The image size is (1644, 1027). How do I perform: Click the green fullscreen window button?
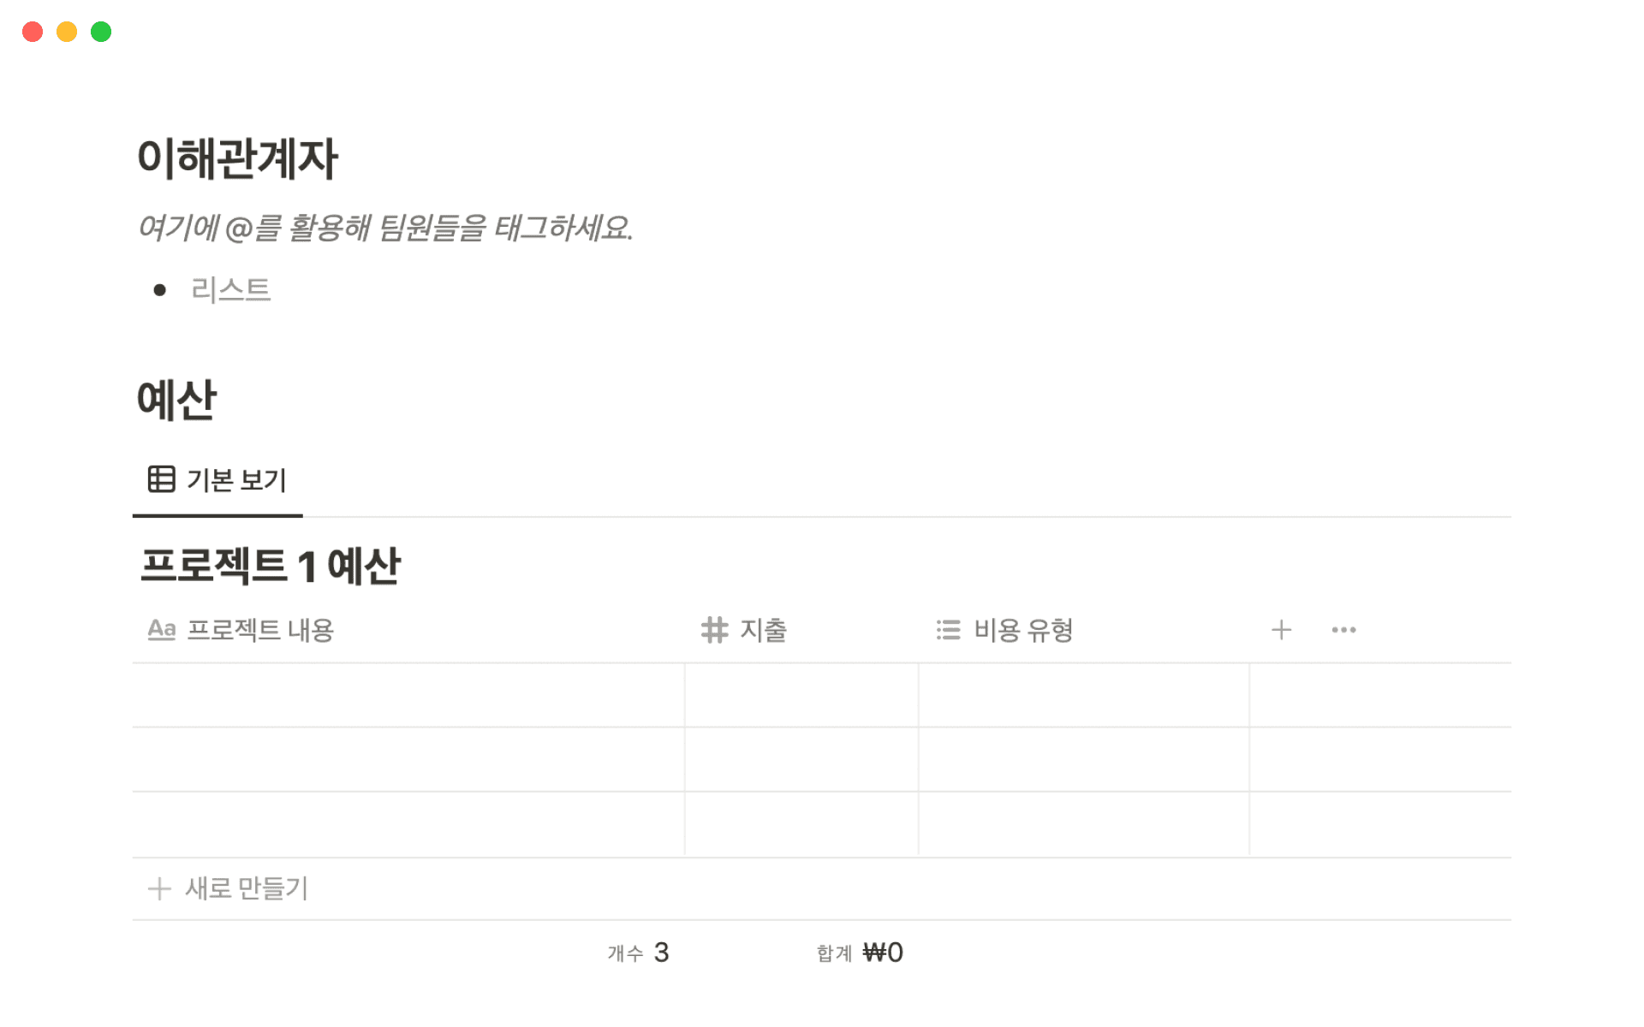101,32
